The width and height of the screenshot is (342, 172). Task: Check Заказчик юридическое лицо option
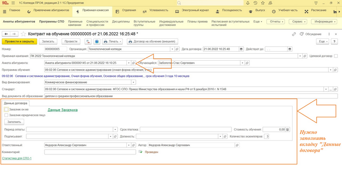[6, 115]
